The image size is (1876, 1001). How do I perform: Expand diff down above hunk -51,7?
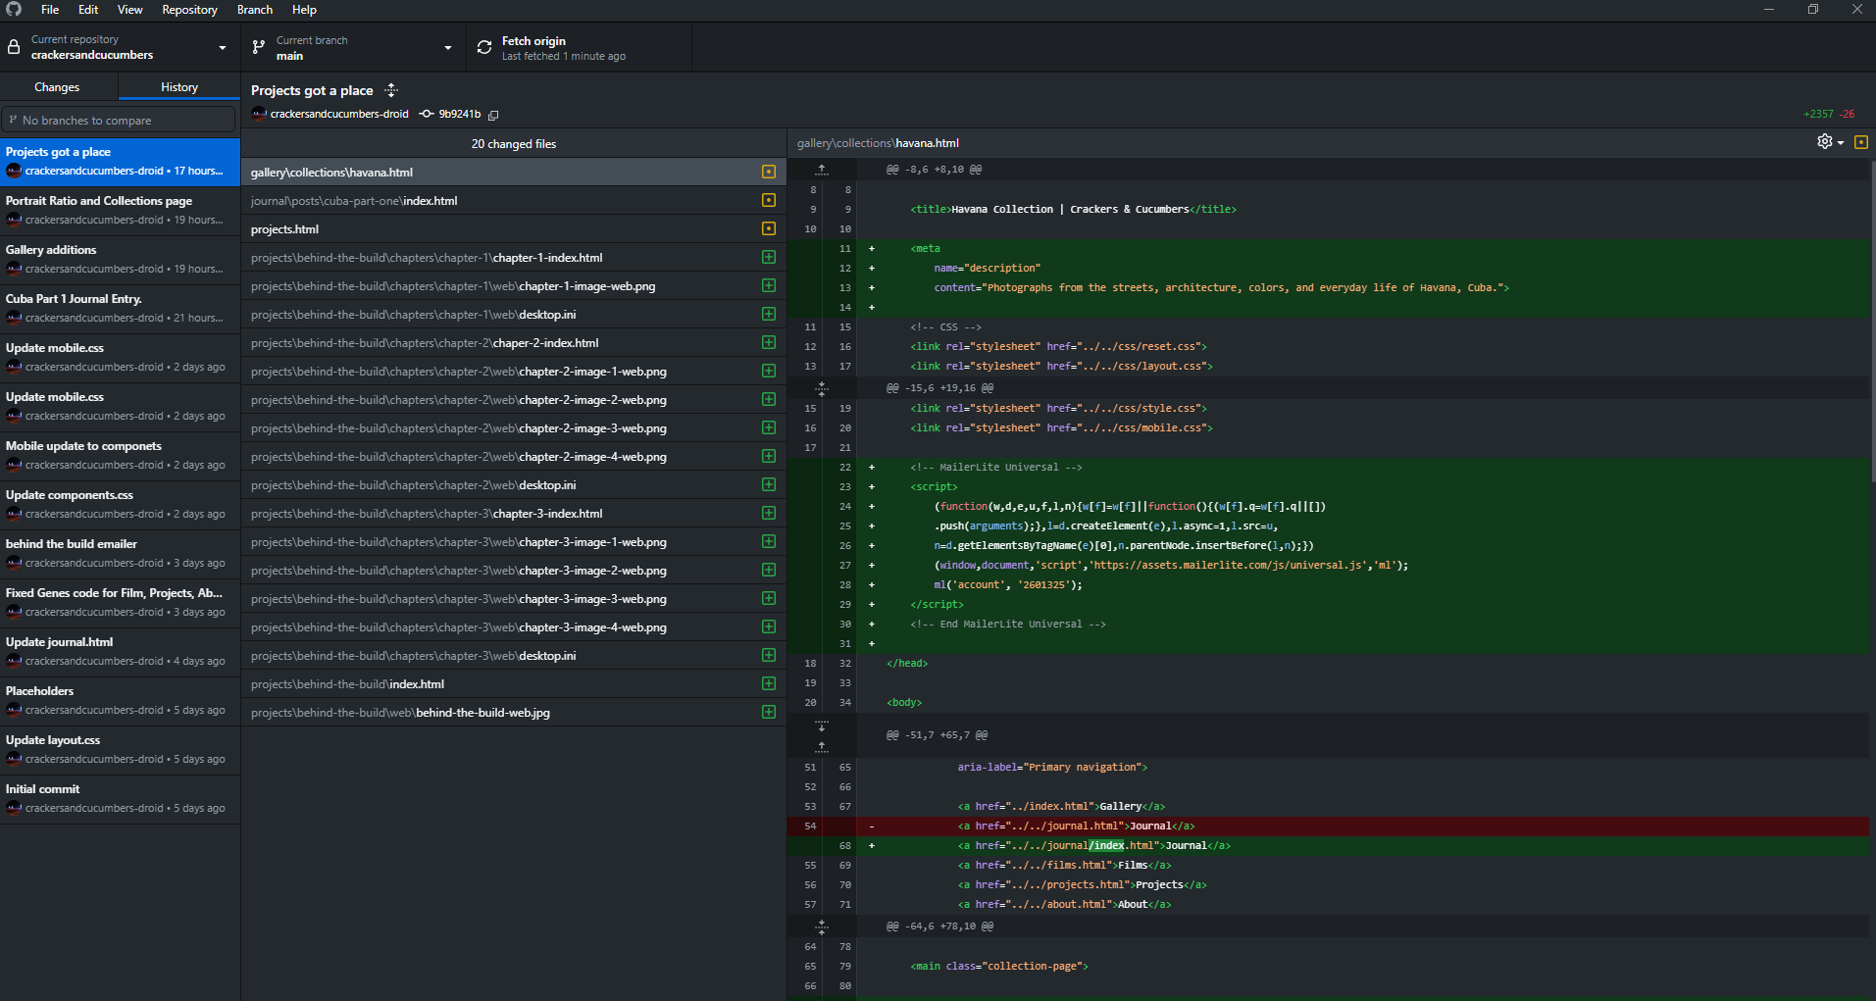tap(822, 726)
